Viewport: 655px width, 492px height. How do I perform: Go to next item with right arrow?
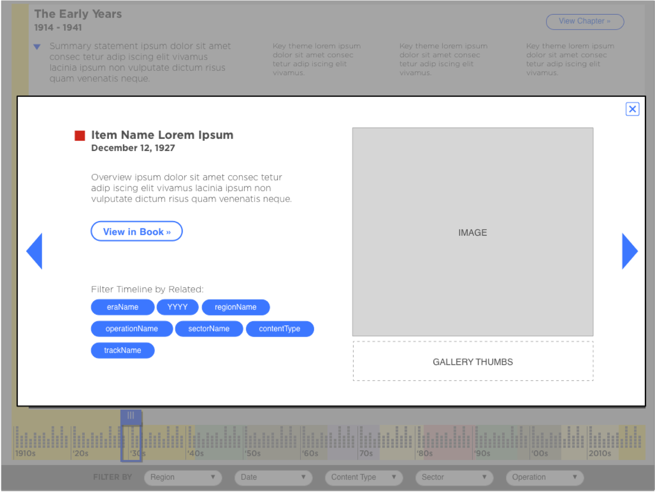[x=630, y=251]
